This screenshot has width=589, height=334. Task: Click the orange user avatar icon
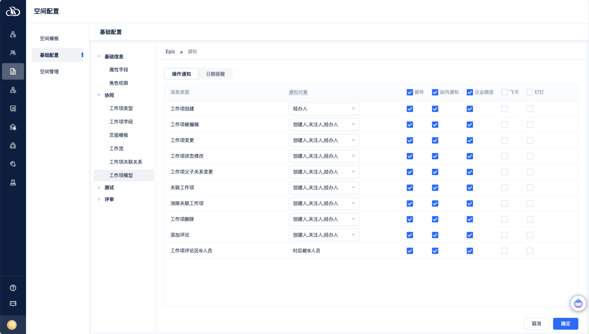[x=12, y=325]
